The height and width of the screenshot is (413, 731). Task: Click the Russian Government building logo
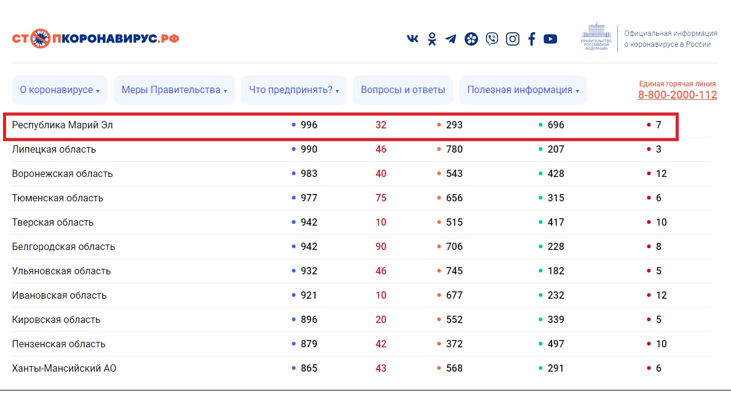click(595, 38)
